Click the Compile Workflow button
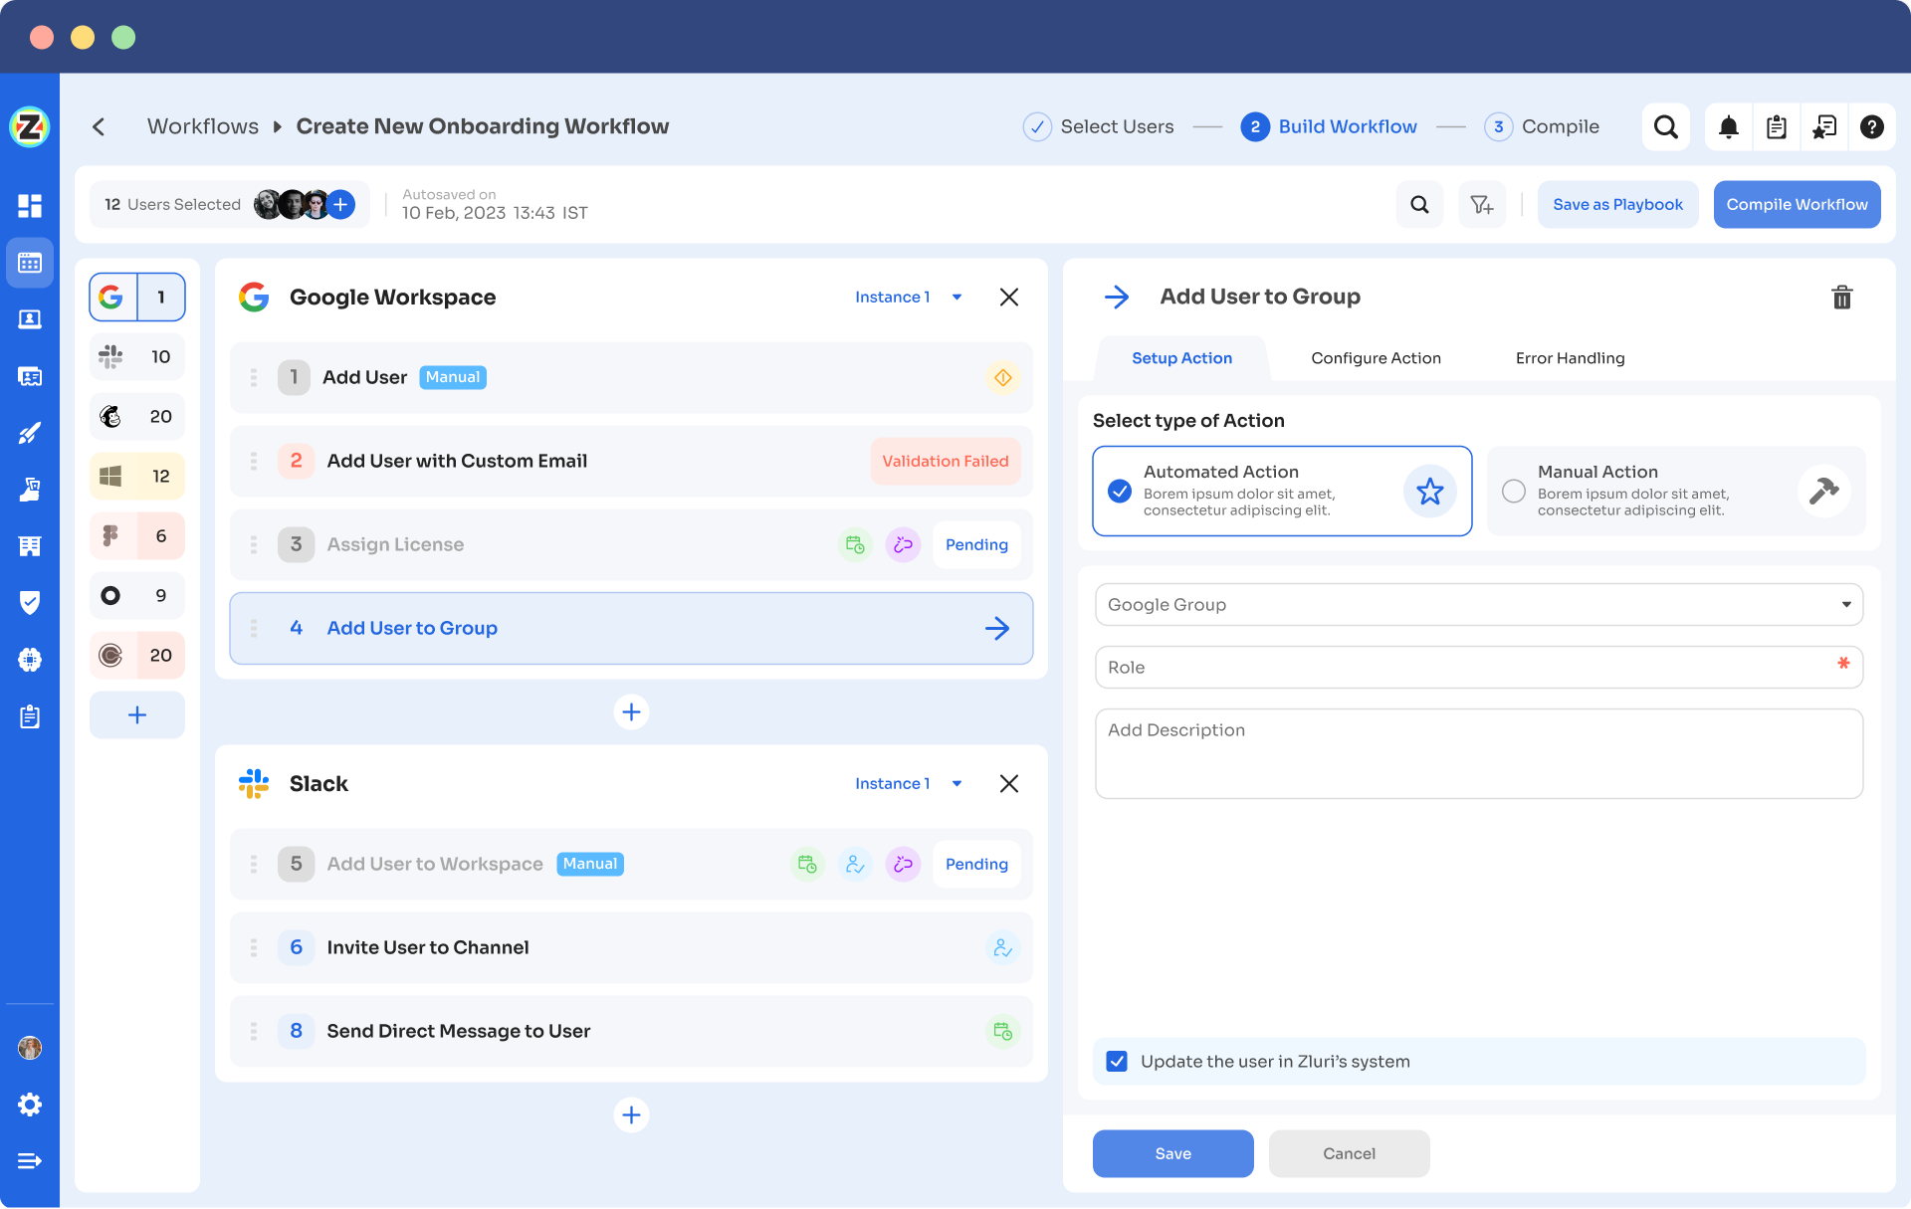The image size is (1911, 1209). [1797, 203]
